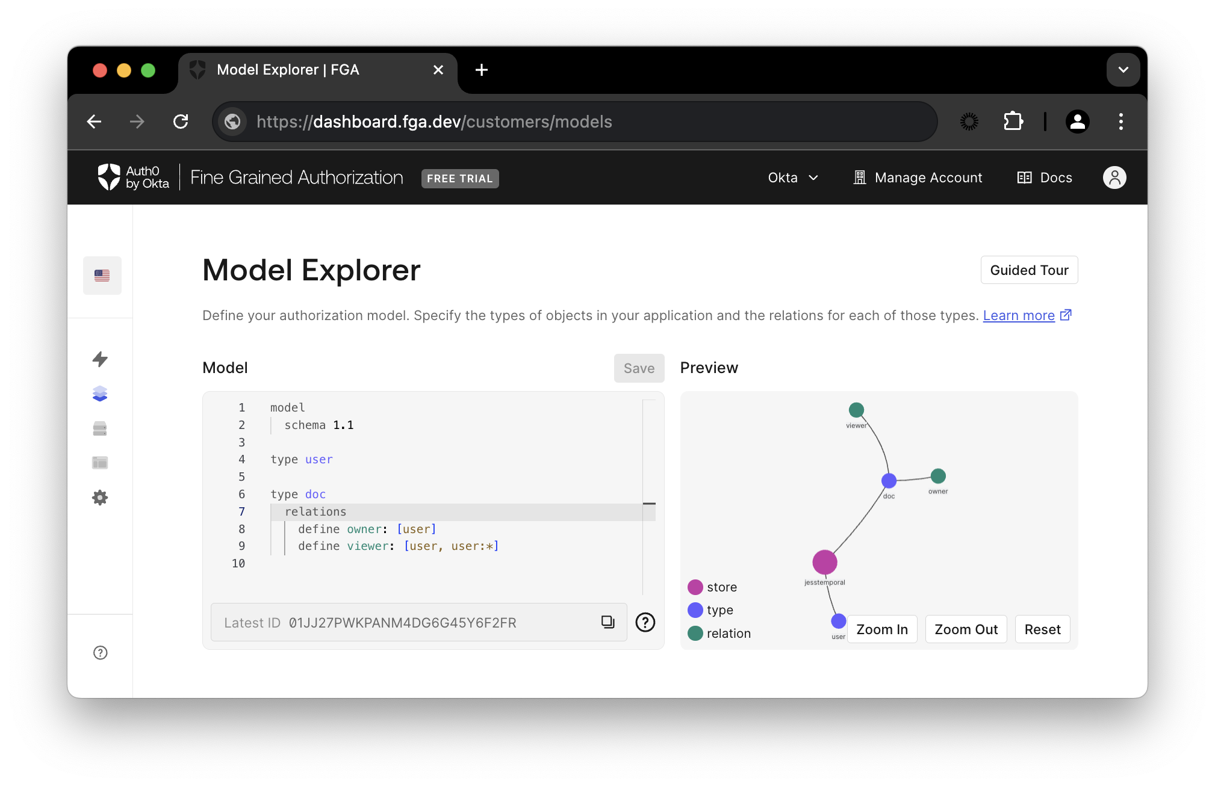This screenshot has height=787, width=1215.
Task: Click the Latest ID field
Action: tap(419, 622)
